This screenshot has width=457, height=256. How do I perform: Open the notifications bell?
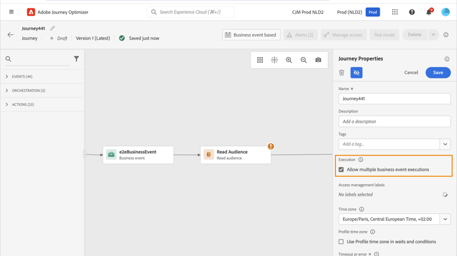[x=428, y=12]
